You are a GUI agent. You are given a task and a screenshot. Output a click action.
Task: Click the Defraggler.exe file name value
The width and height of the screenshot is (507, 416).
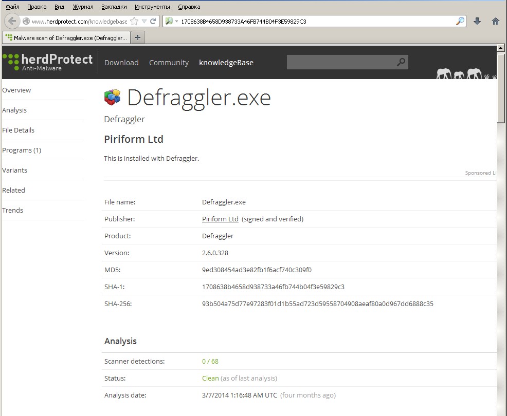224,202
